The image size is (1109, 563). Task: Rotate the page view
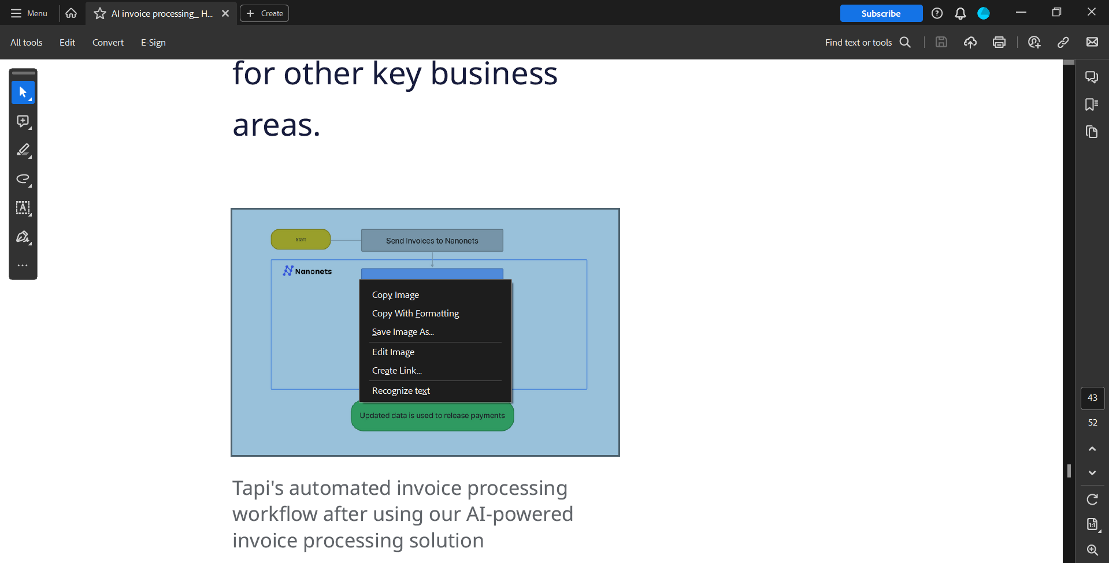(1092, 499)
